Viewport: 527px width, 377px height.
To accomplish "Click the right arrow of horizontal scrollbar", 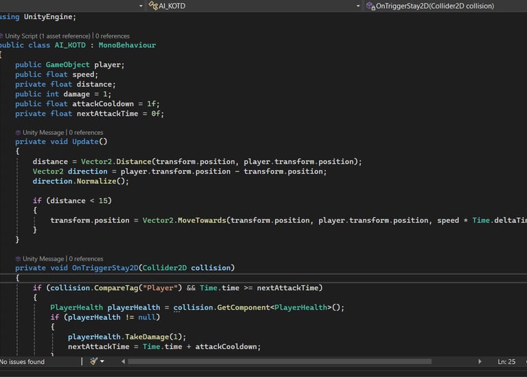I will 480,361.
